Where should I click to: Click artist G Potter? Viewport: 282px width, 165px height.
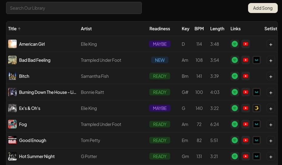click(x=89, y=157)
